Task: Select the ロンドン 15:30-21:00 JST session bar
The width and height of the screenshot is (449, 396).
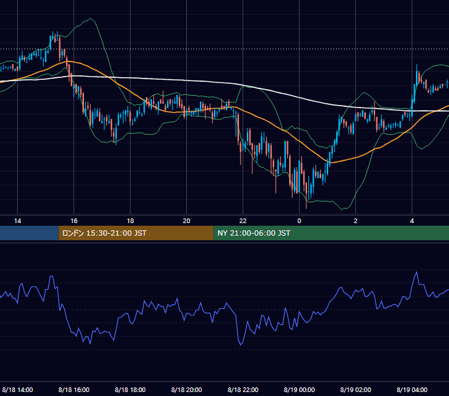Action: click(x=136, y=233)
